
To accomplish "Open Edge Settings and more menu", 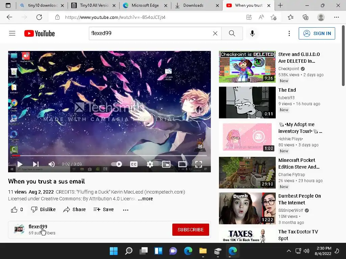I will tap(336, 17).
